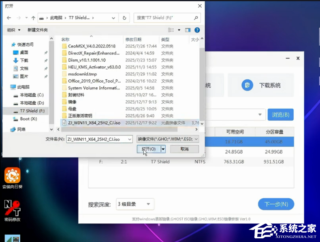Select ZJ_WIN11_X64_25H2_CJ.iso file
320x242 pixels.
pyautogui.click(x=130, y=123)
